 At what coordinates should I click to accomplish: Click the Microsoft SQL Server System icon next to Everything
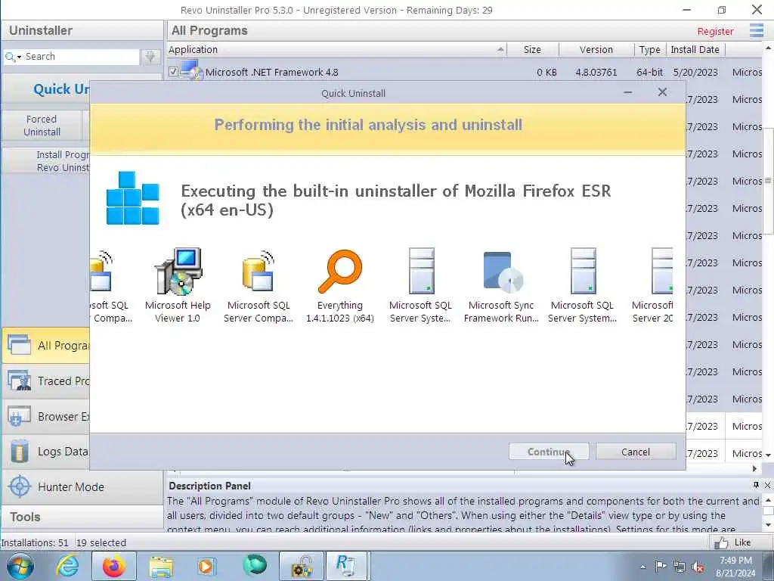tap(422, 272)
